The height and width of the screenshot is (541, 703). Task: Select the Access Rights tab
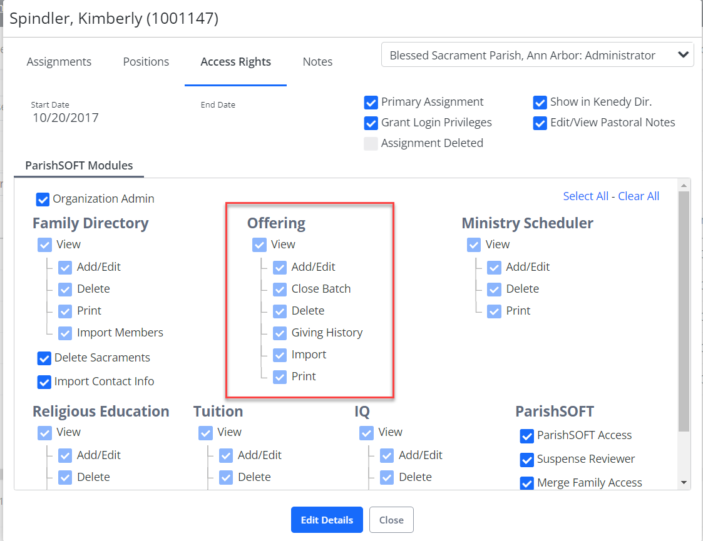tap(235, 62)
